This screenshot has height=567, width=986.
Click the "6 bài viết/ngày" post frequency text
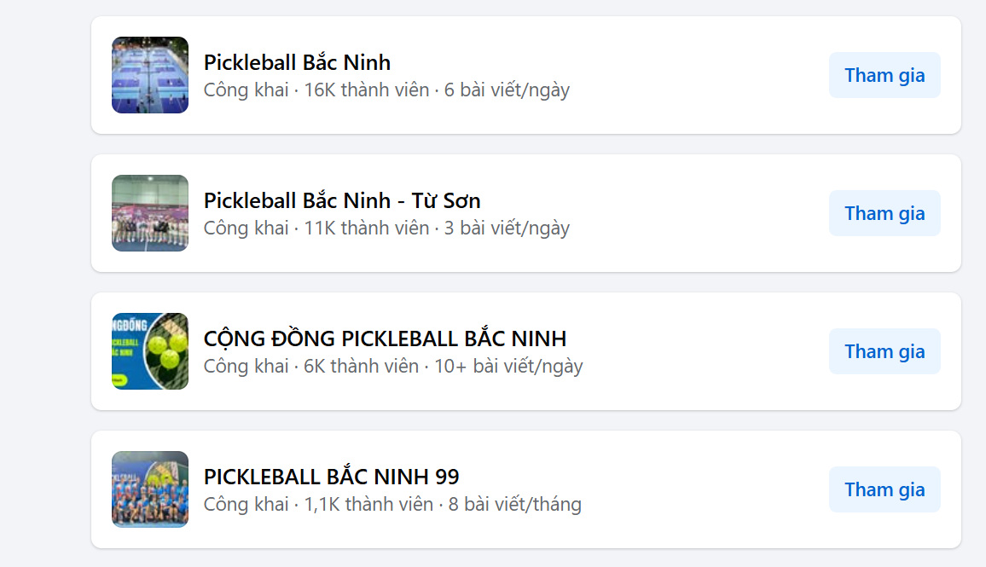(507, 90)
